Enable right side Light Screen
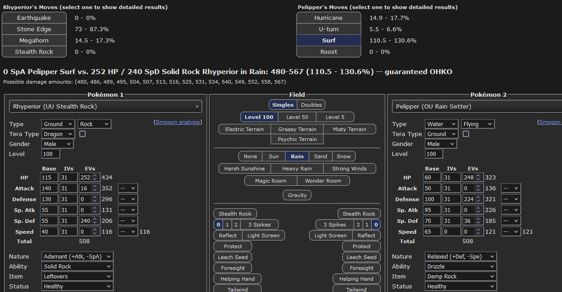 tap(330, 235)
